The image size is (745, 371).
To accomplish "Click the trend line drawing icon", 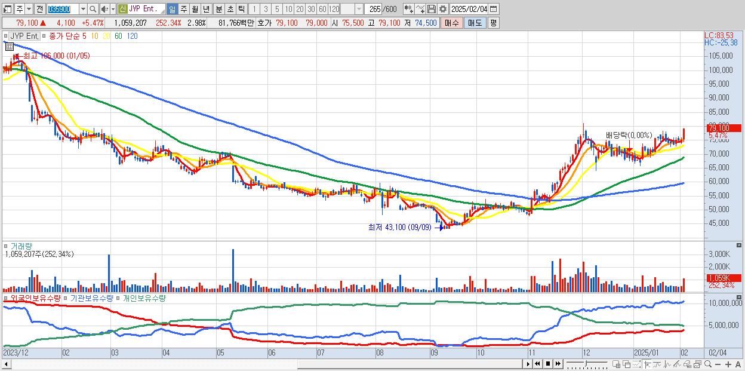I will 657,364.
